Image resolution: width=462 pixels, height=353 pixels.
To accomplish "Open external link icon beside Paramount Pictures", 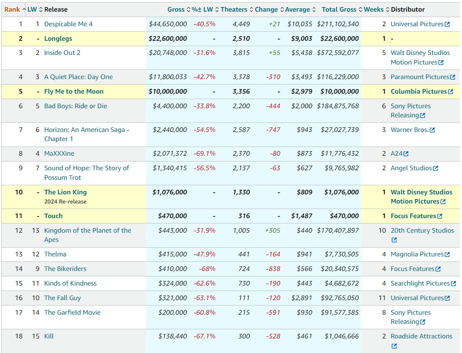I will [452, 77].
